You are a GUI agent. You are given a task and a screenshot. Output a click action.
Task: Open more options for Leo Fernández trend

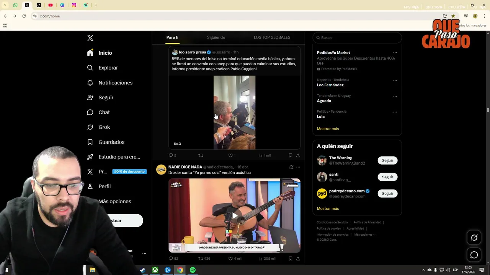[x=395, y=81]
